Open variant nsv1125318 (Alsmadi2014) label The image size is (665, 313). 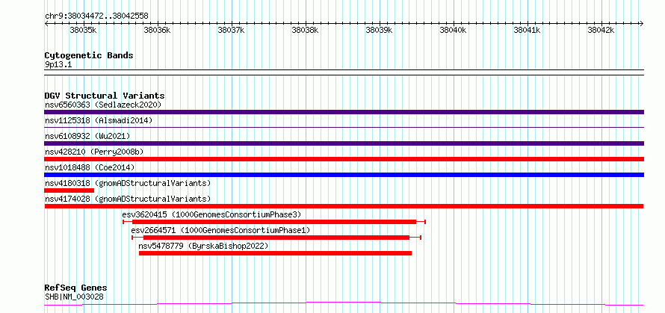coord(99,120)
